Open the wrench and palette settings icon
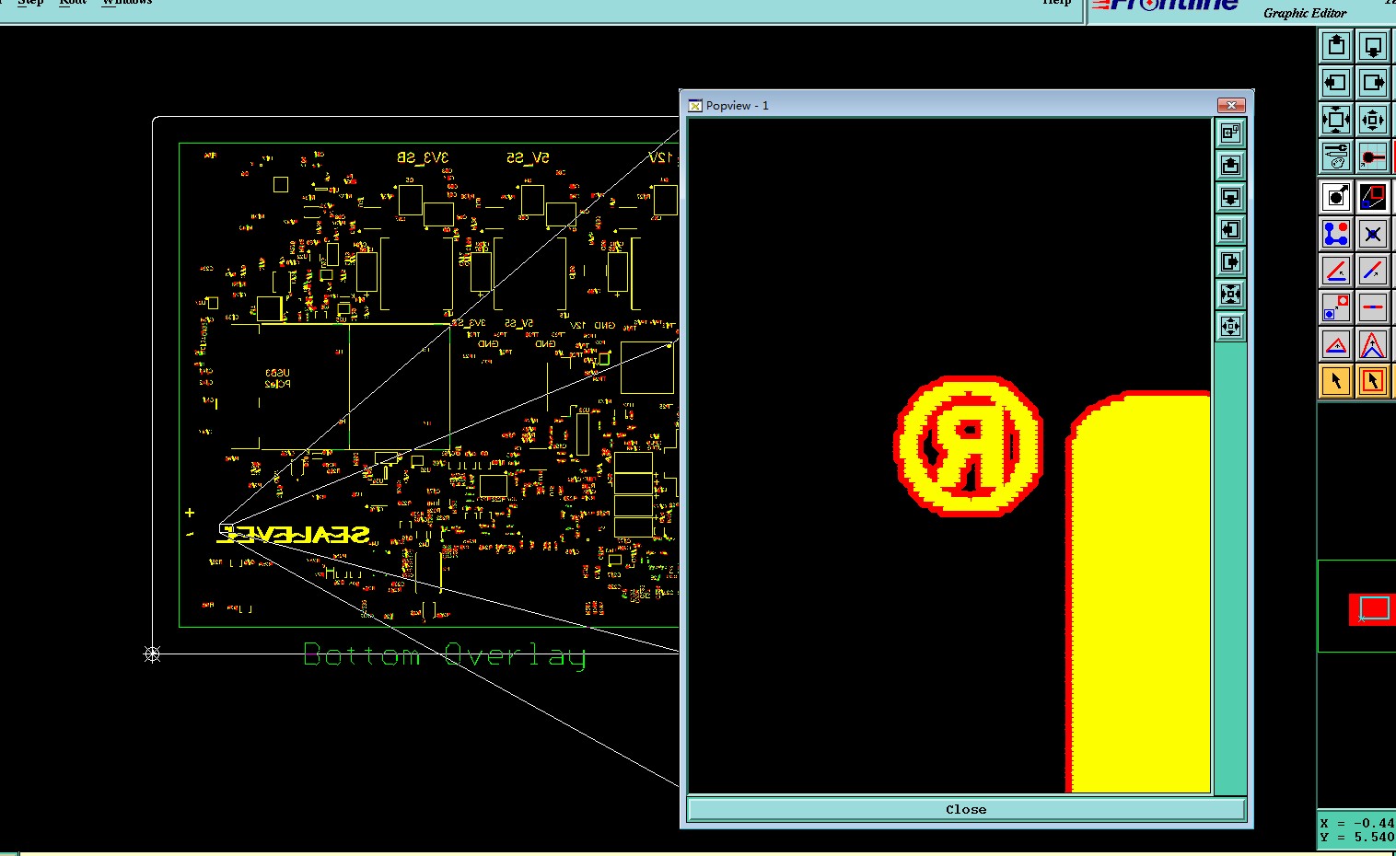Viewport: 1396px width, 856px height. coord(1336,156)
